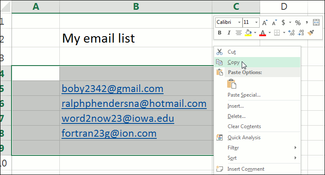Click the Center align icon
Viewport: 325px width, 175px height.
click(239, 33)
